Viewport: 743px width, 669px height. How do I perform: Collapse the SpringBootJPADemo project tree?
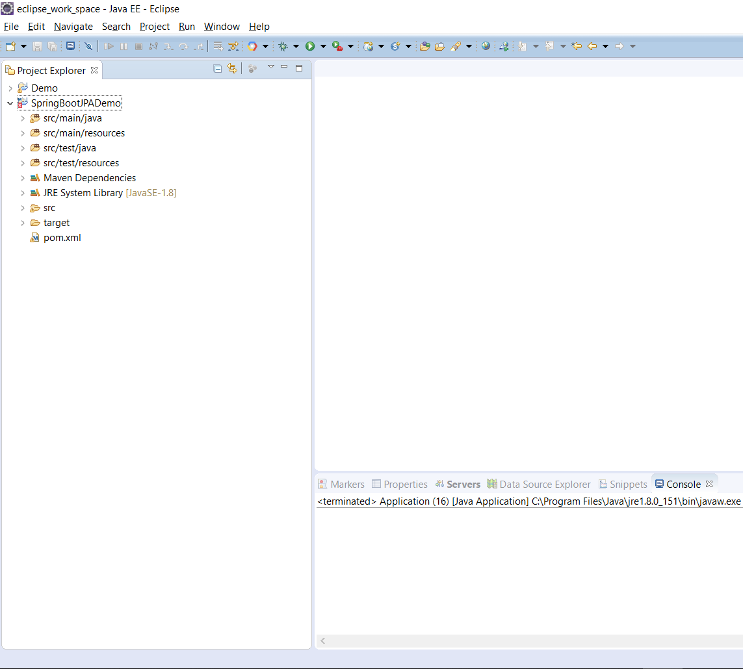click(10, 103)
